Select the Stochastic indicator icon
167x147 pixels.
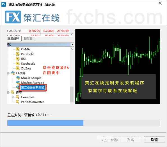click(x=18, y=63)
